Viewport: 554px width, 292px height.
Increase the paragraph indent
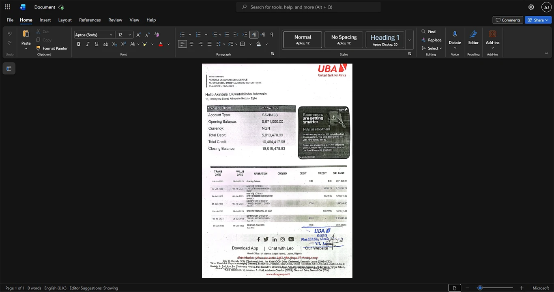click(x=245, y=35)
